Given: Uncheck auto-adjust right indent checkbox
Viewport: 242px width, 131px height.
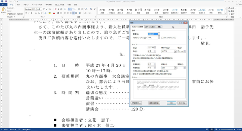Looking at the screenshot, I should pyautogui.click(x=134, y=58).
